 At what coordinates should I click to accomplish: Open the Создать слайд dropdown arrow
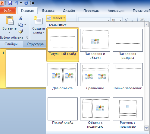(44, 32)
